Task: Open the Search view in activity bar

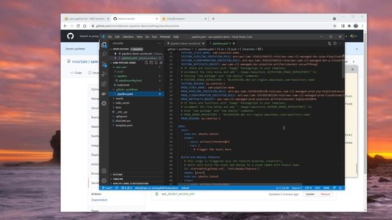Action: tap(104, 54)
